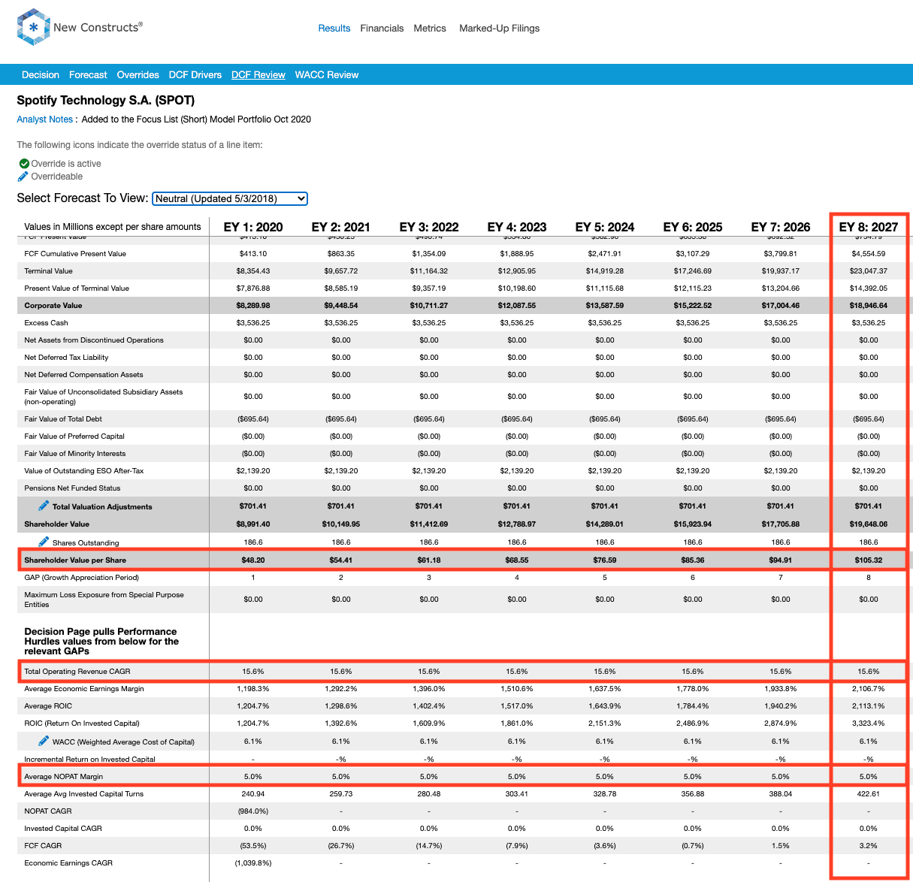Viewport: 913px width, 882px height.
Task: Click the New Constructs hexagon logo
Action: (33, 27)
